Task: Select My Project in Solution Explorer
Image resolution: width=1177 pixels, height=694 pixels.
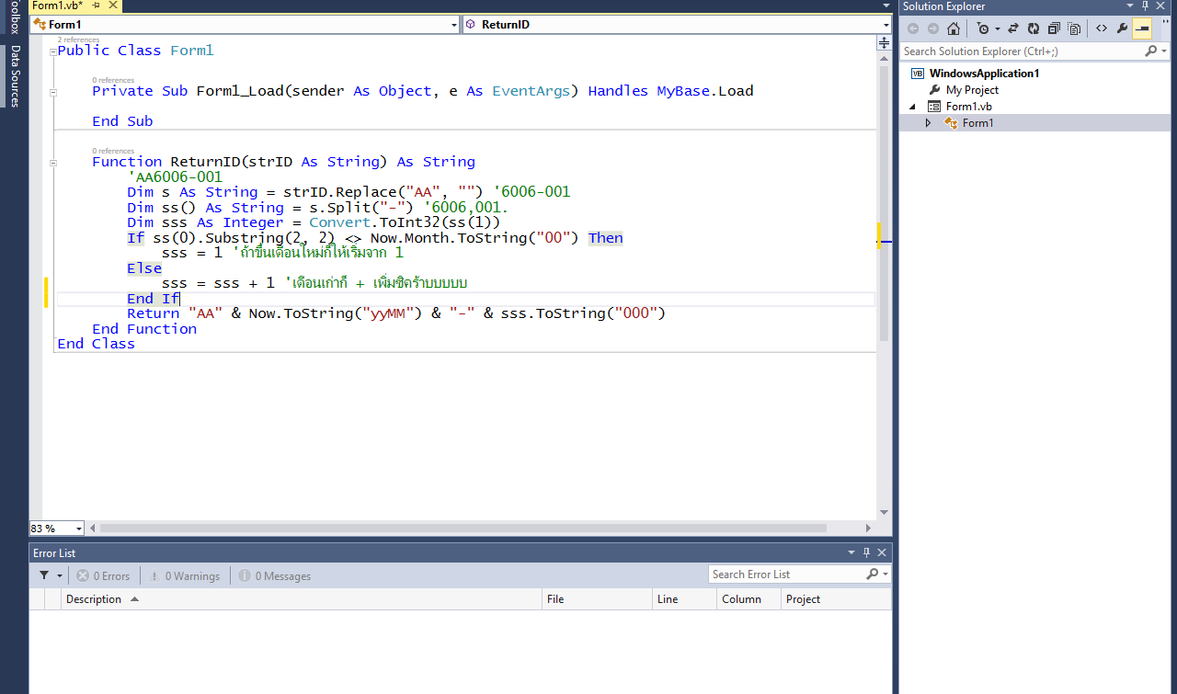Action: (x=972, y=90)
